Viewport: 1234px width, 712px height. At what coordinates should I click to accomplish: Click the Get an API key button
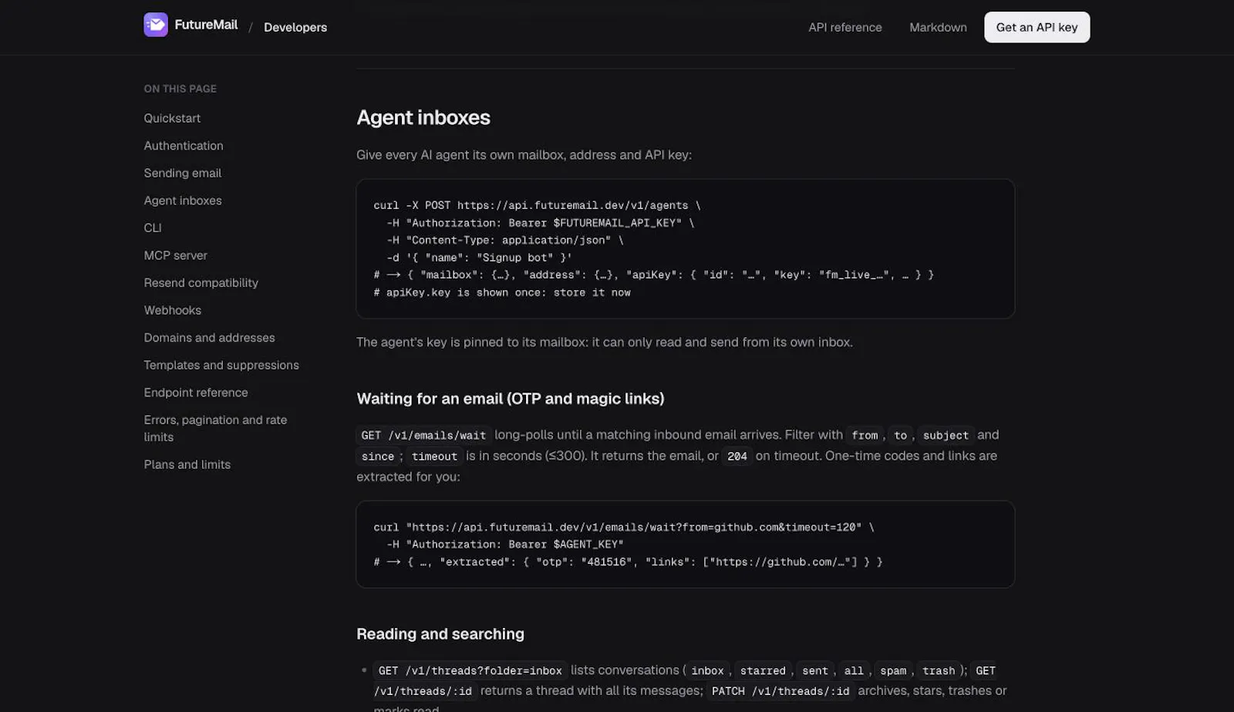point(1037,27)
